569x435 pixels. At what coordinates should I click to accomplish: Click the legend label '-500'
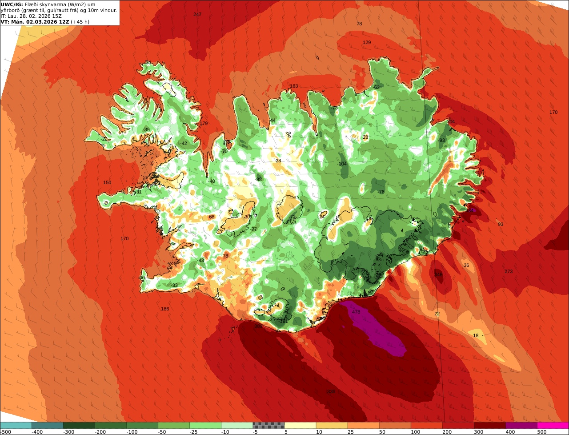(x=5, y=431)
